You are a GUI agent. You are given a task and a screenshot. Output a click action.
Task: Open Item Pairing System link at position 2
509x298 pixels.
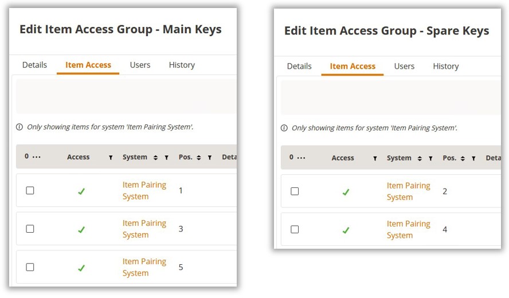[x=408, y=191]
